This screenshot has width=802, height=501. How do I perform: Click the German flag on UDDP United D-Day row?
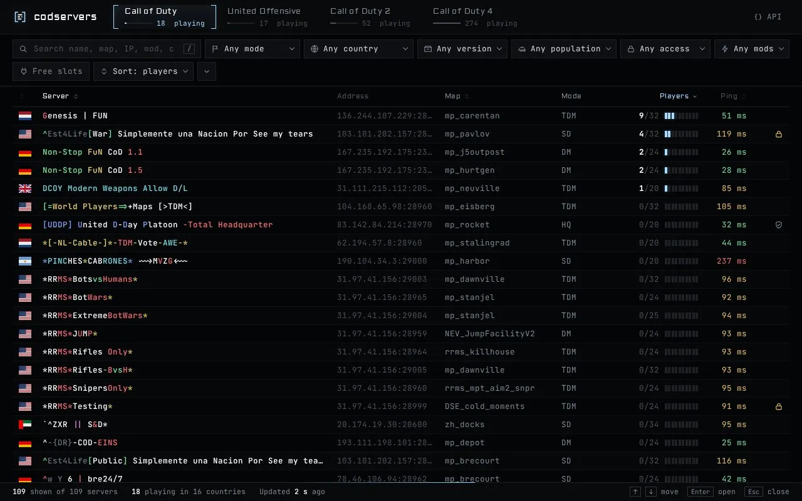tap(25, 225)
